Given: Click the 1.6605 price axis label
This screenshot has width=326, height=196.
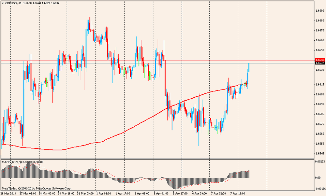Looking at the screenshot, I should pos(320,94).
